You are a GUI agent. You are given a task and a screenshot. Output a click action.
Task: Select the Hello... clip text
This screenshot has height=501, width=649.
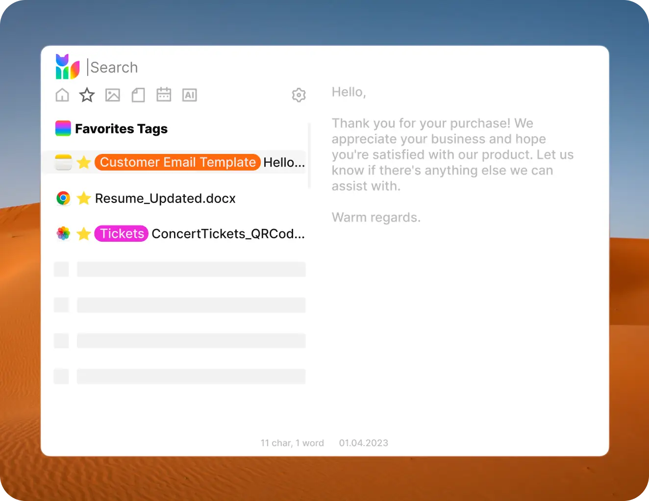tap(284, 162)
